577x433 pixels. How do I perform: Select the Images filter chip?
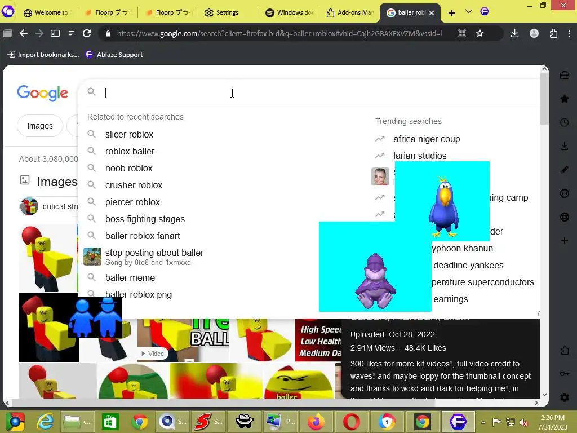coord(40,126)
